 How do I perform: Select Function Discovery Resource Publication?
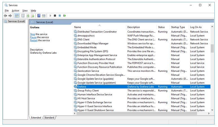[142, 67]
